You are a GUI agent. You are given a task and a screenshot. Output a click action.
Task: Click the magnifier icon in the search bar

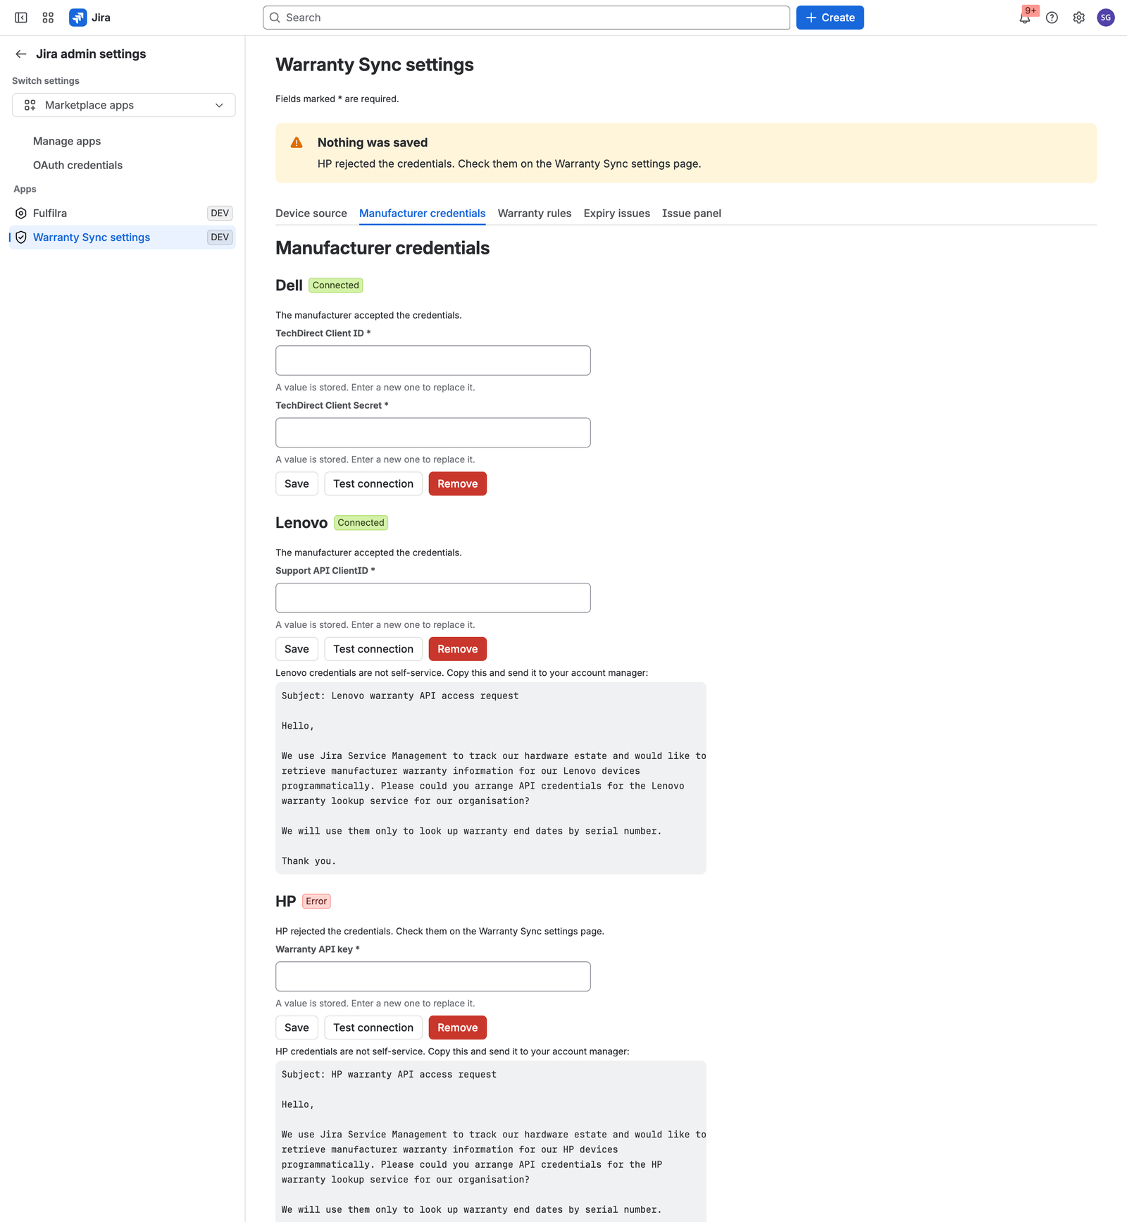coord(275,18)
